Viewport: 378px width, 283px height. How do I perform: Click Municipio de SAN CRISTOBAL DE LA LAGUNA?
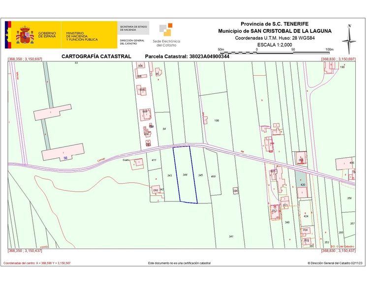tap(275, 31)
